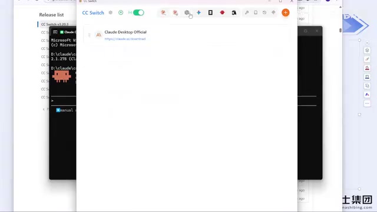Image resolution: width=377 pixels, height=212 pixels.
Task: Click the terminal prompt input line
Action: tap(64, 101)
